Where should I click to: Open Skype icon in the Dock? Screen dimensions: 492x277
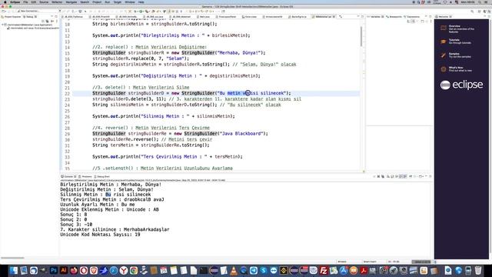coord(264,270)
